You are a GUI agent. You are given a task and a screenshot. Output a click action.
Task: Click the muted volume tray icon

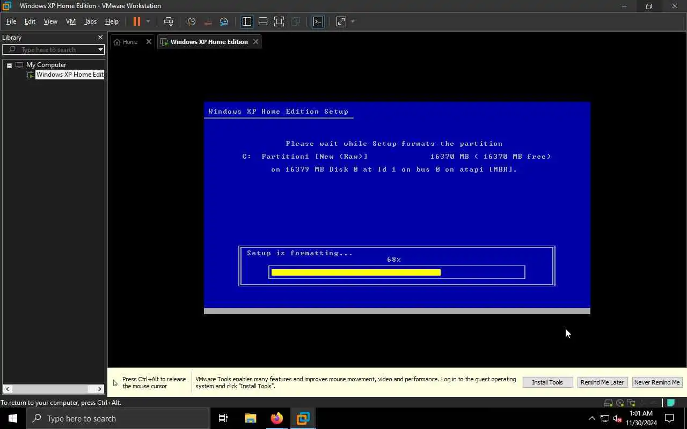coord(618,418)
